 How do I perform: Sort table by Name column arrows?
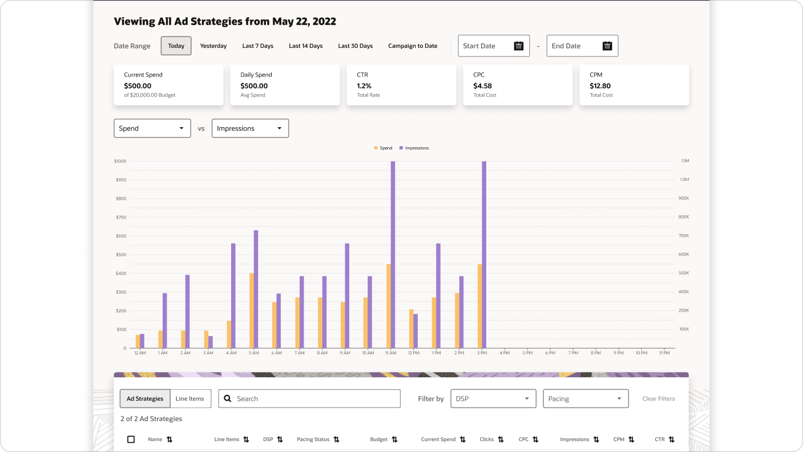click(170, 439)
